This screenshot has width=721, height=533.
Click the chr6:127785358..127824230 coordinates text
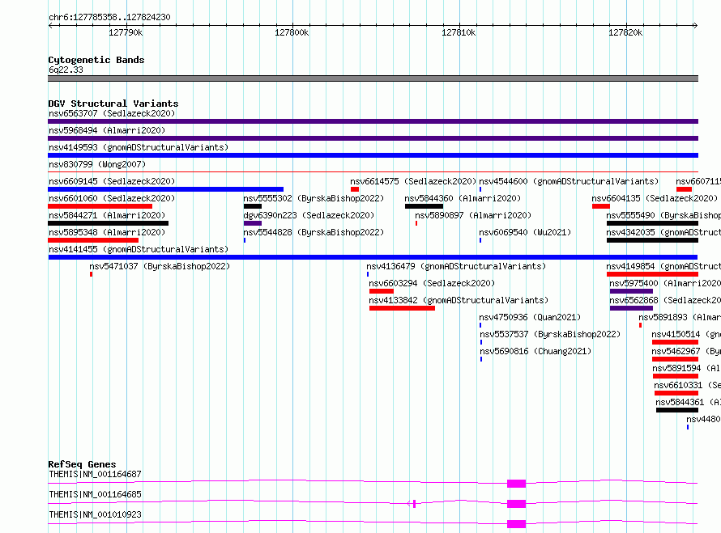click(x=109, y=17)
